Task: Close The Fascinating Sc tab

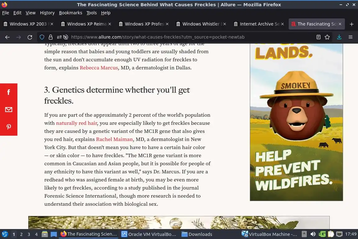Action: 340,24
